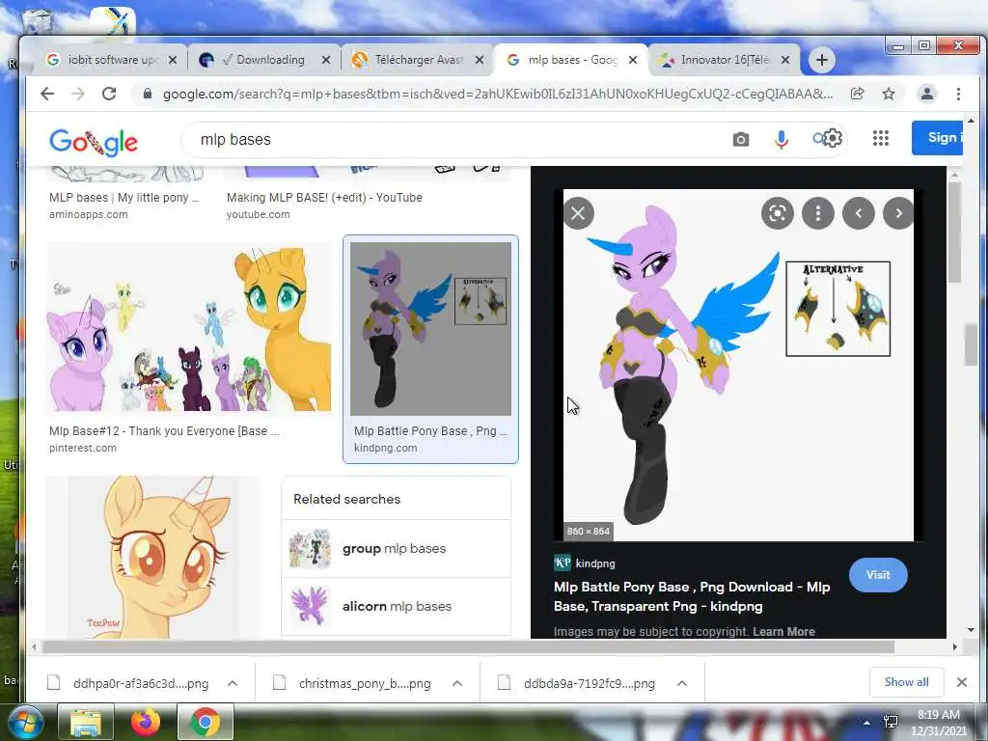
Task: Start voice search with microphone icon
Action: (782, 139)
